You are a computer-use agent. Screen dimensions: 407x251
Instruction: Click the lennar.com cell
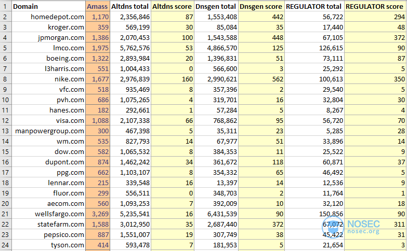(x=48, y=183)
